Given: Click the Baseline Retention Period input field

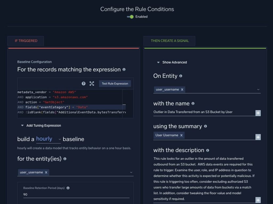Looking at the screenshot, I should tap(76, 194).
